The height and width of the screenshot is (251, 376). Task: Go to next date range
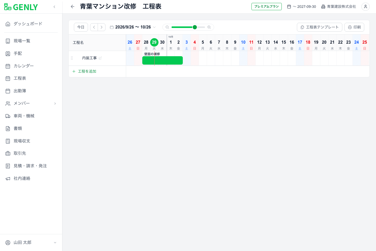(x=102, y=27)
